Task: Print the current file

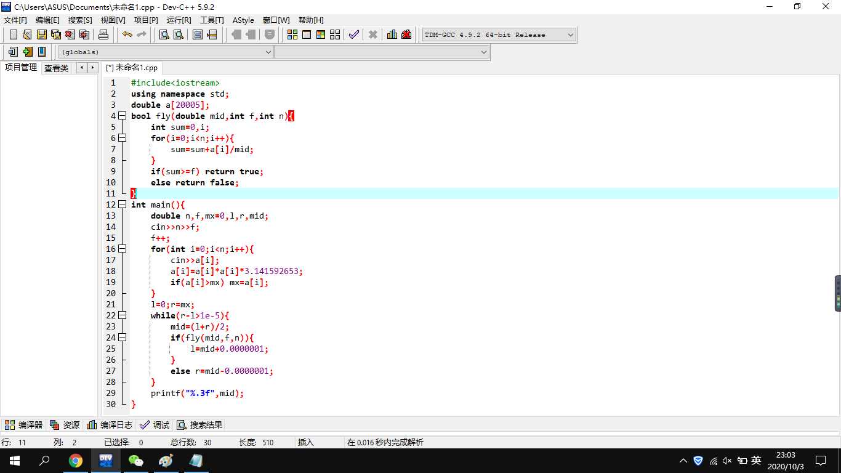Action: [103, 34]
